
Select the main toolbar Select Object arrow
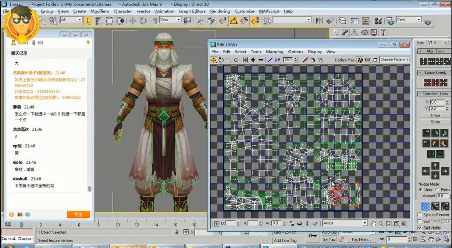(x=88, y=21)
